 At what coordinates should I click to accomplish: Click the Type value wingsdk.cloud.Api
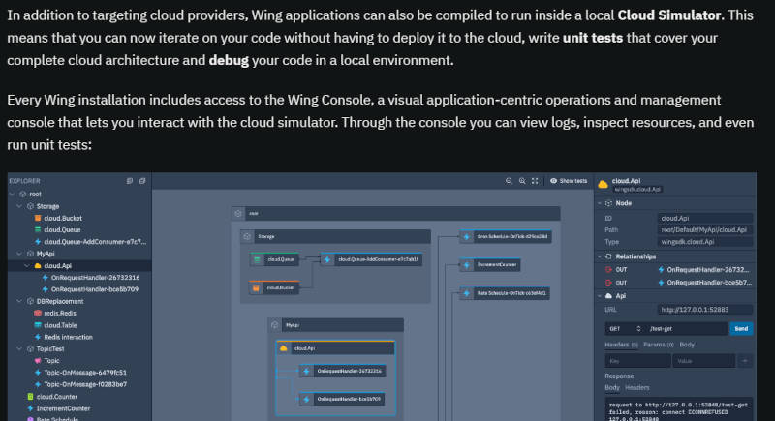click(705, 242)
